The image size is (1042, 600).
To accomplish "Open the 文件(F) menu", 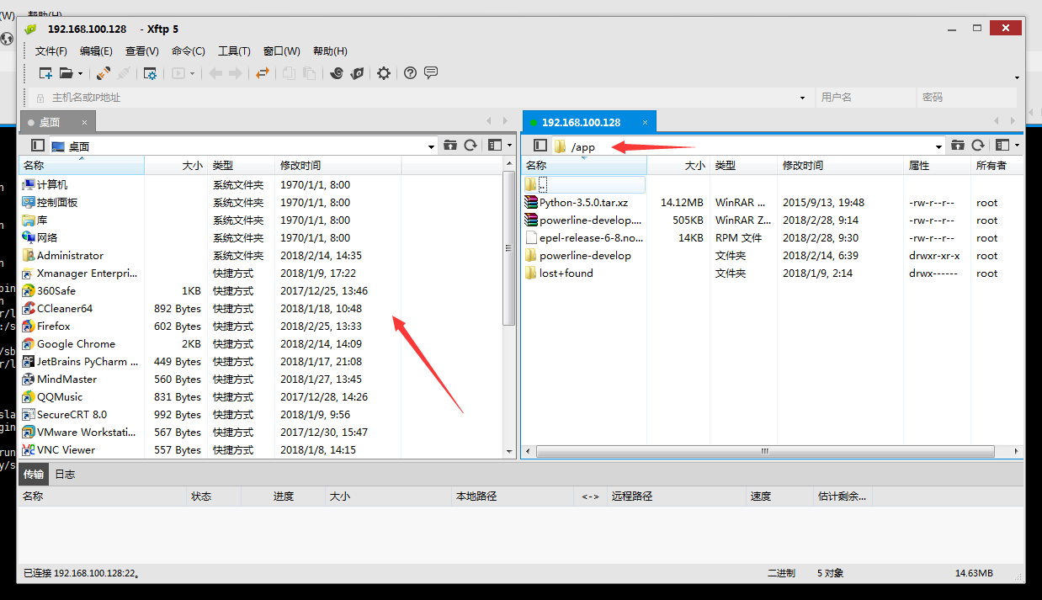I will [51, 51].
